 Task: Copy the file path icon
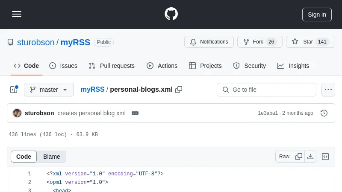[179, 90]
